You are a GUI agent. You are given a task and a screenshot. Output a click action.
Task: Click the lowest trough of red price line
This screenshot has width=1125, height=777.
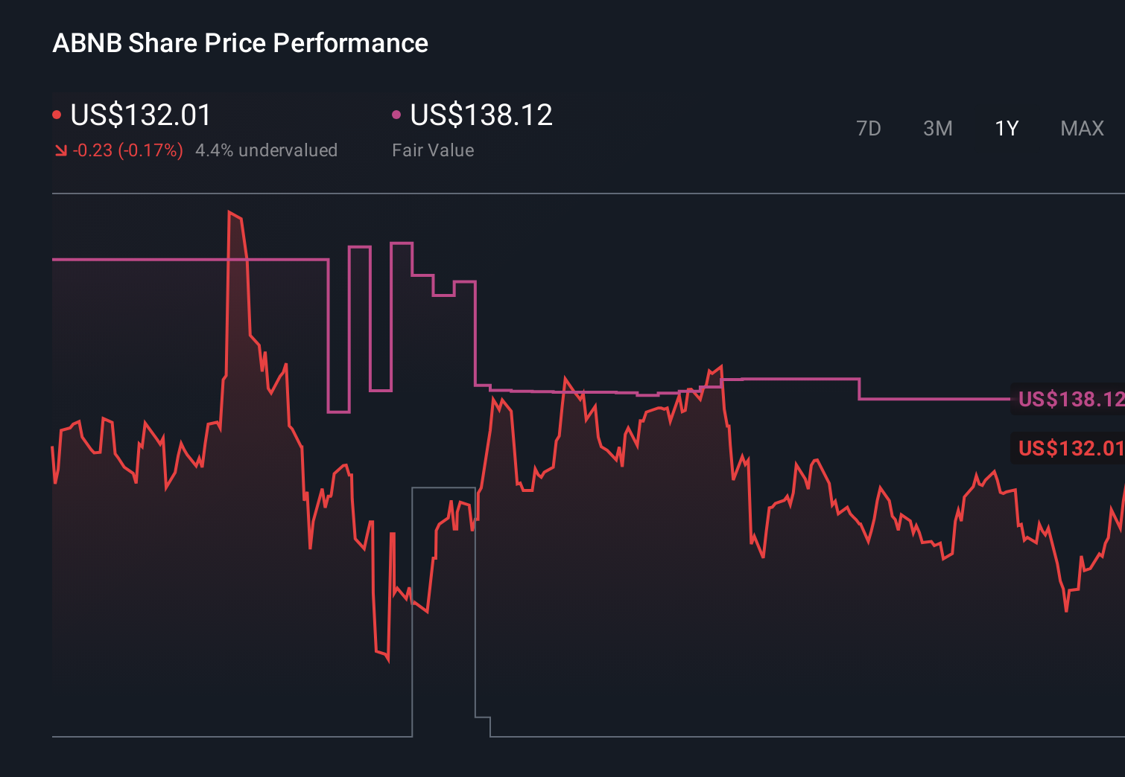pos(388,660)
